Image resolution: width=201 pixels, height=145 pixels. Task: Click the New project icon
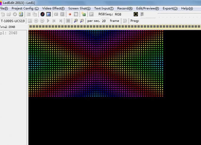[x=3, y=14]
